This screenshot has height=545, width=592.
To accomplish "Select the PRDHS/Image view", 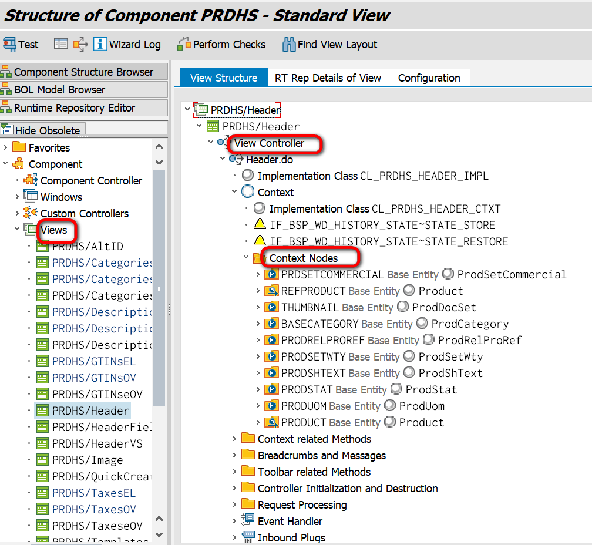I will 87,460.
